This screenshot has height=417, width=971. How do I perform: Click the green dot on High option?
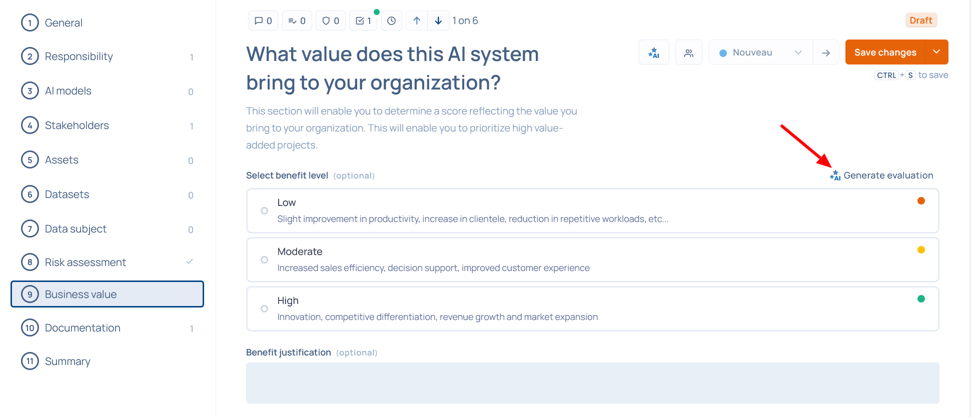[921, 299]
